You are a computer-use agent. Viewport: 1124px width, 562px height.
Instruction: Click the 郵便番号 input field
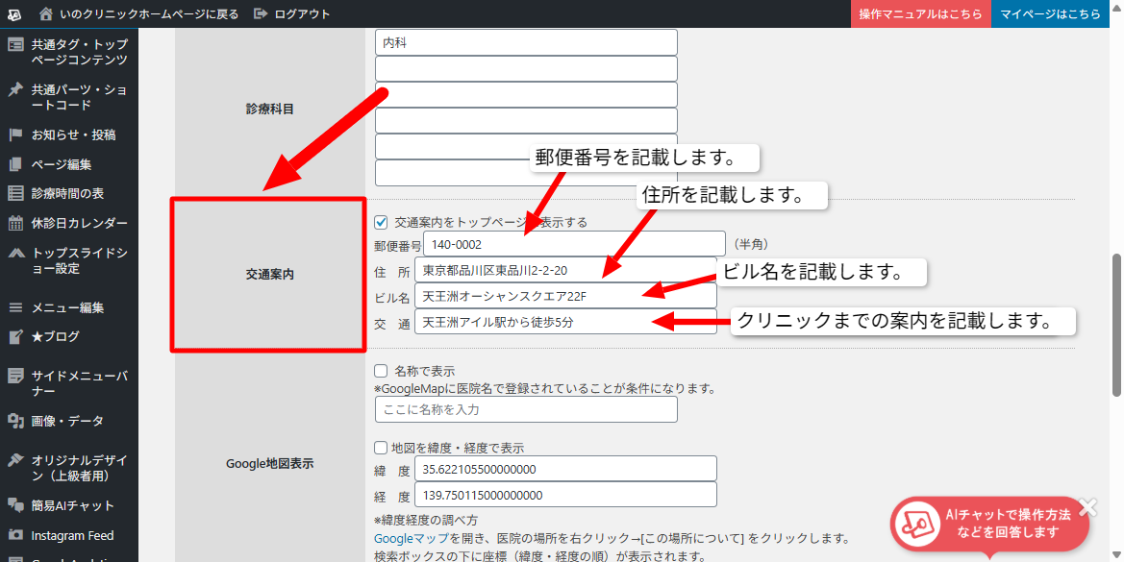coord(573,244)
